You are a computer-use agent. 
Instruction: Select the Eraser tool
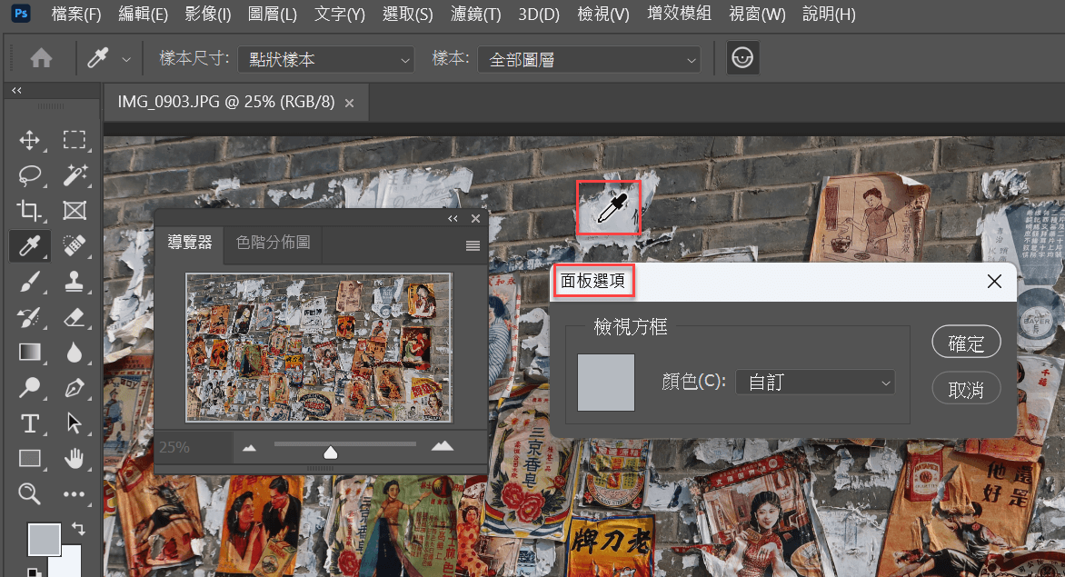point(74,316)
